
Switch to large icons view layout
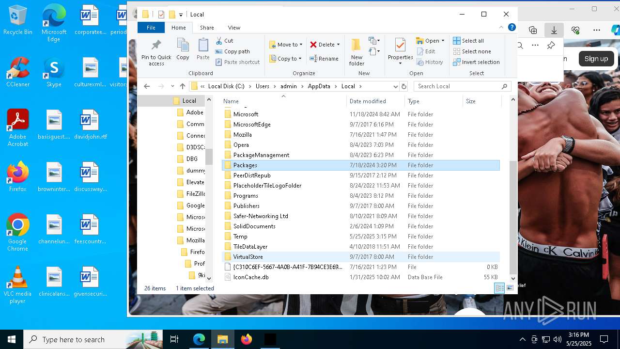(510, 288)
